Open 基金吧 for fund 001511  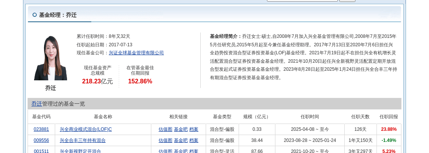click(x=180, y=151)
